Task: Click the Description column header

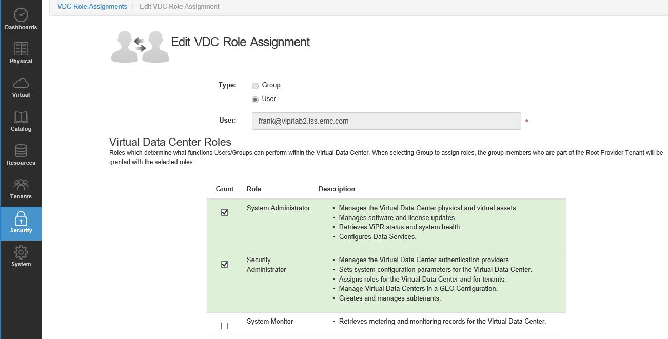Action: [x=337, y=189]
